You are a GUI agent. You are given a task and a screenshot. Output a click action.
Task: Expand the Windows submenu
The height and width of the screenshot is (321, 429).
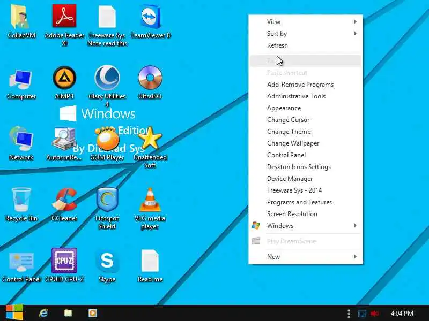[306, 226]
